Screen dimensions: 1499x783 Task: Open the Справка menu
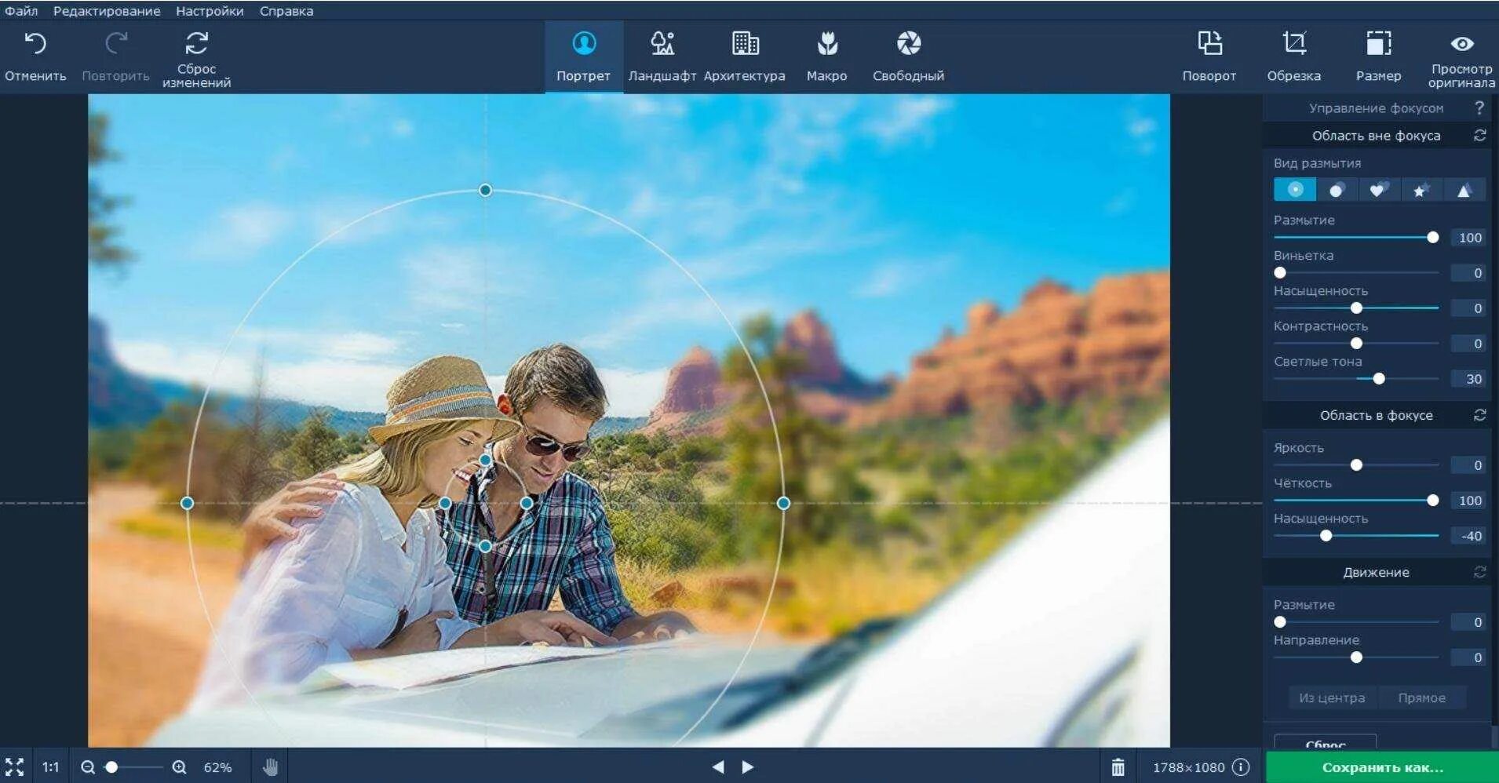coord(286,11)
